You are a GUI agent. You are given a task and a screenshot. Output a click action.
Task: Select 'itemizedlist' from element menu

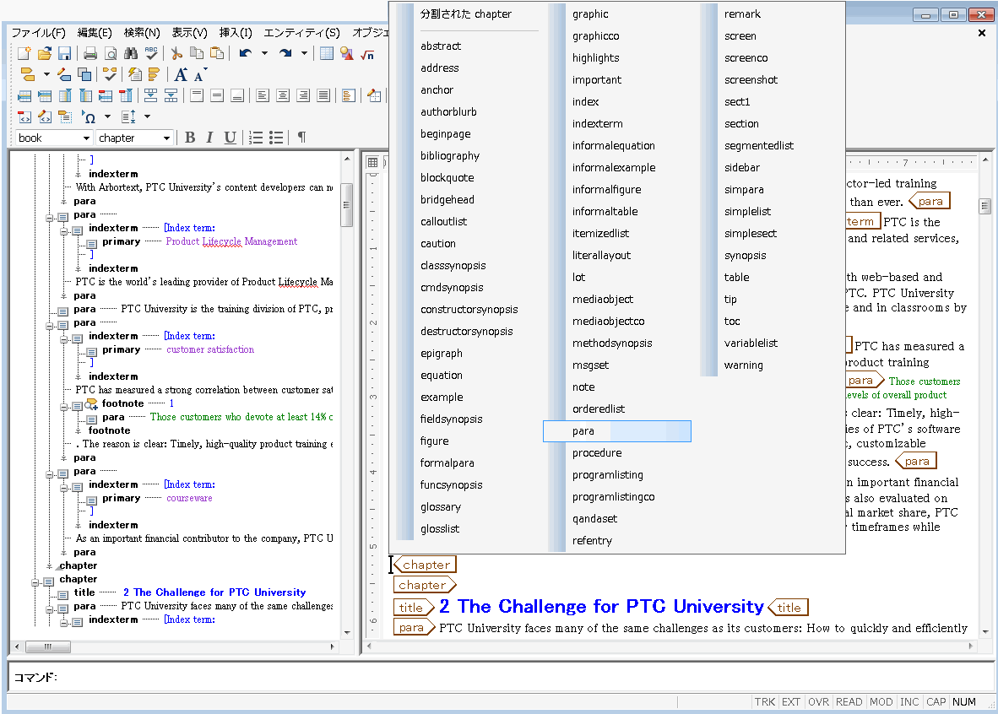point(600,234)
